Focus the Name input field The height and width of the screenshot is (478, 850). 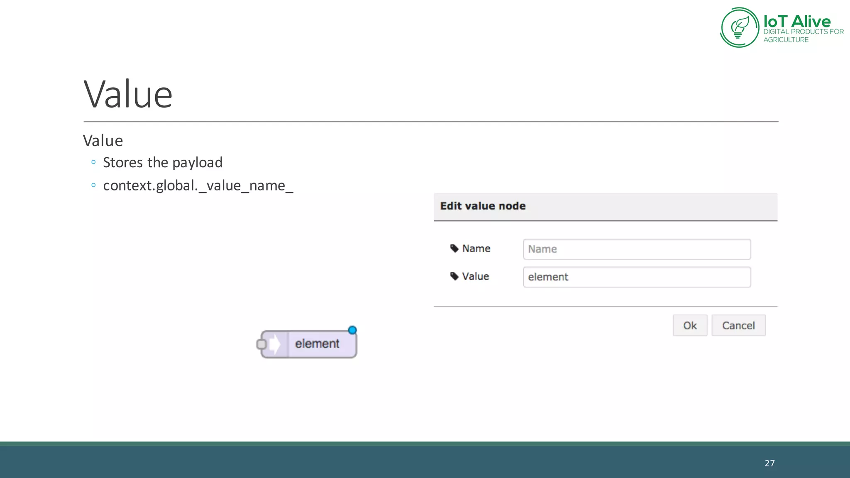[x=637, y=249]
